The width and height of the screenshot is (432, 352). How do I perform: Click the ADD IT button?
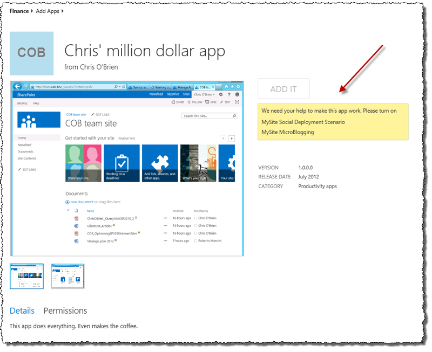coord(283,89)
